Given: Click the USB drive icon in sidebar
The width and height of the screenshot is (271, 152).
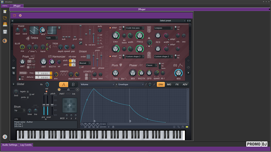Looking at the screenshot, I should [5, 24].
